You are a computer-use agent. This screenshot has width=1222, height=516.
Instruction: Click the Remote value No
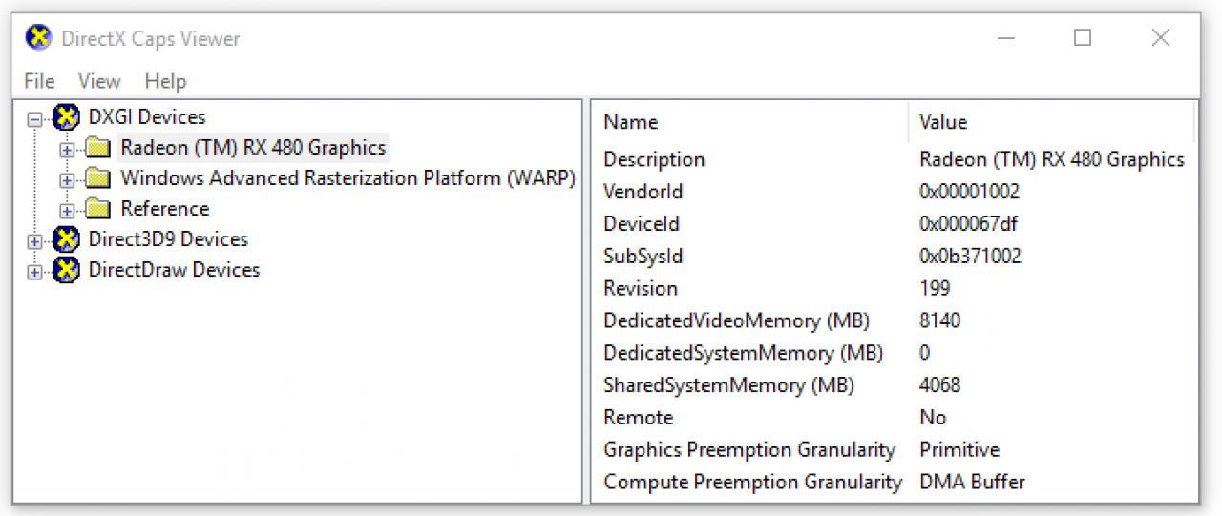click(933, 418)
